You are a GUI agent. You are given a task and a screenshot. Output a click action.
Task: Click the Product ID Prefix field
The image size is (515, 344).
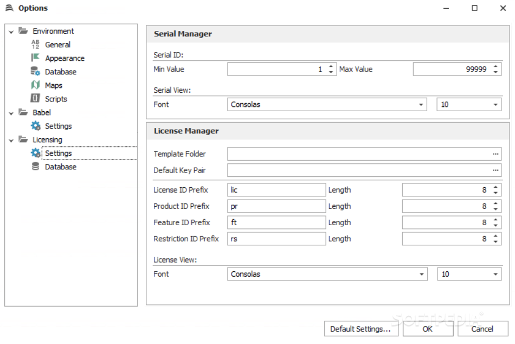pos(276,206)
